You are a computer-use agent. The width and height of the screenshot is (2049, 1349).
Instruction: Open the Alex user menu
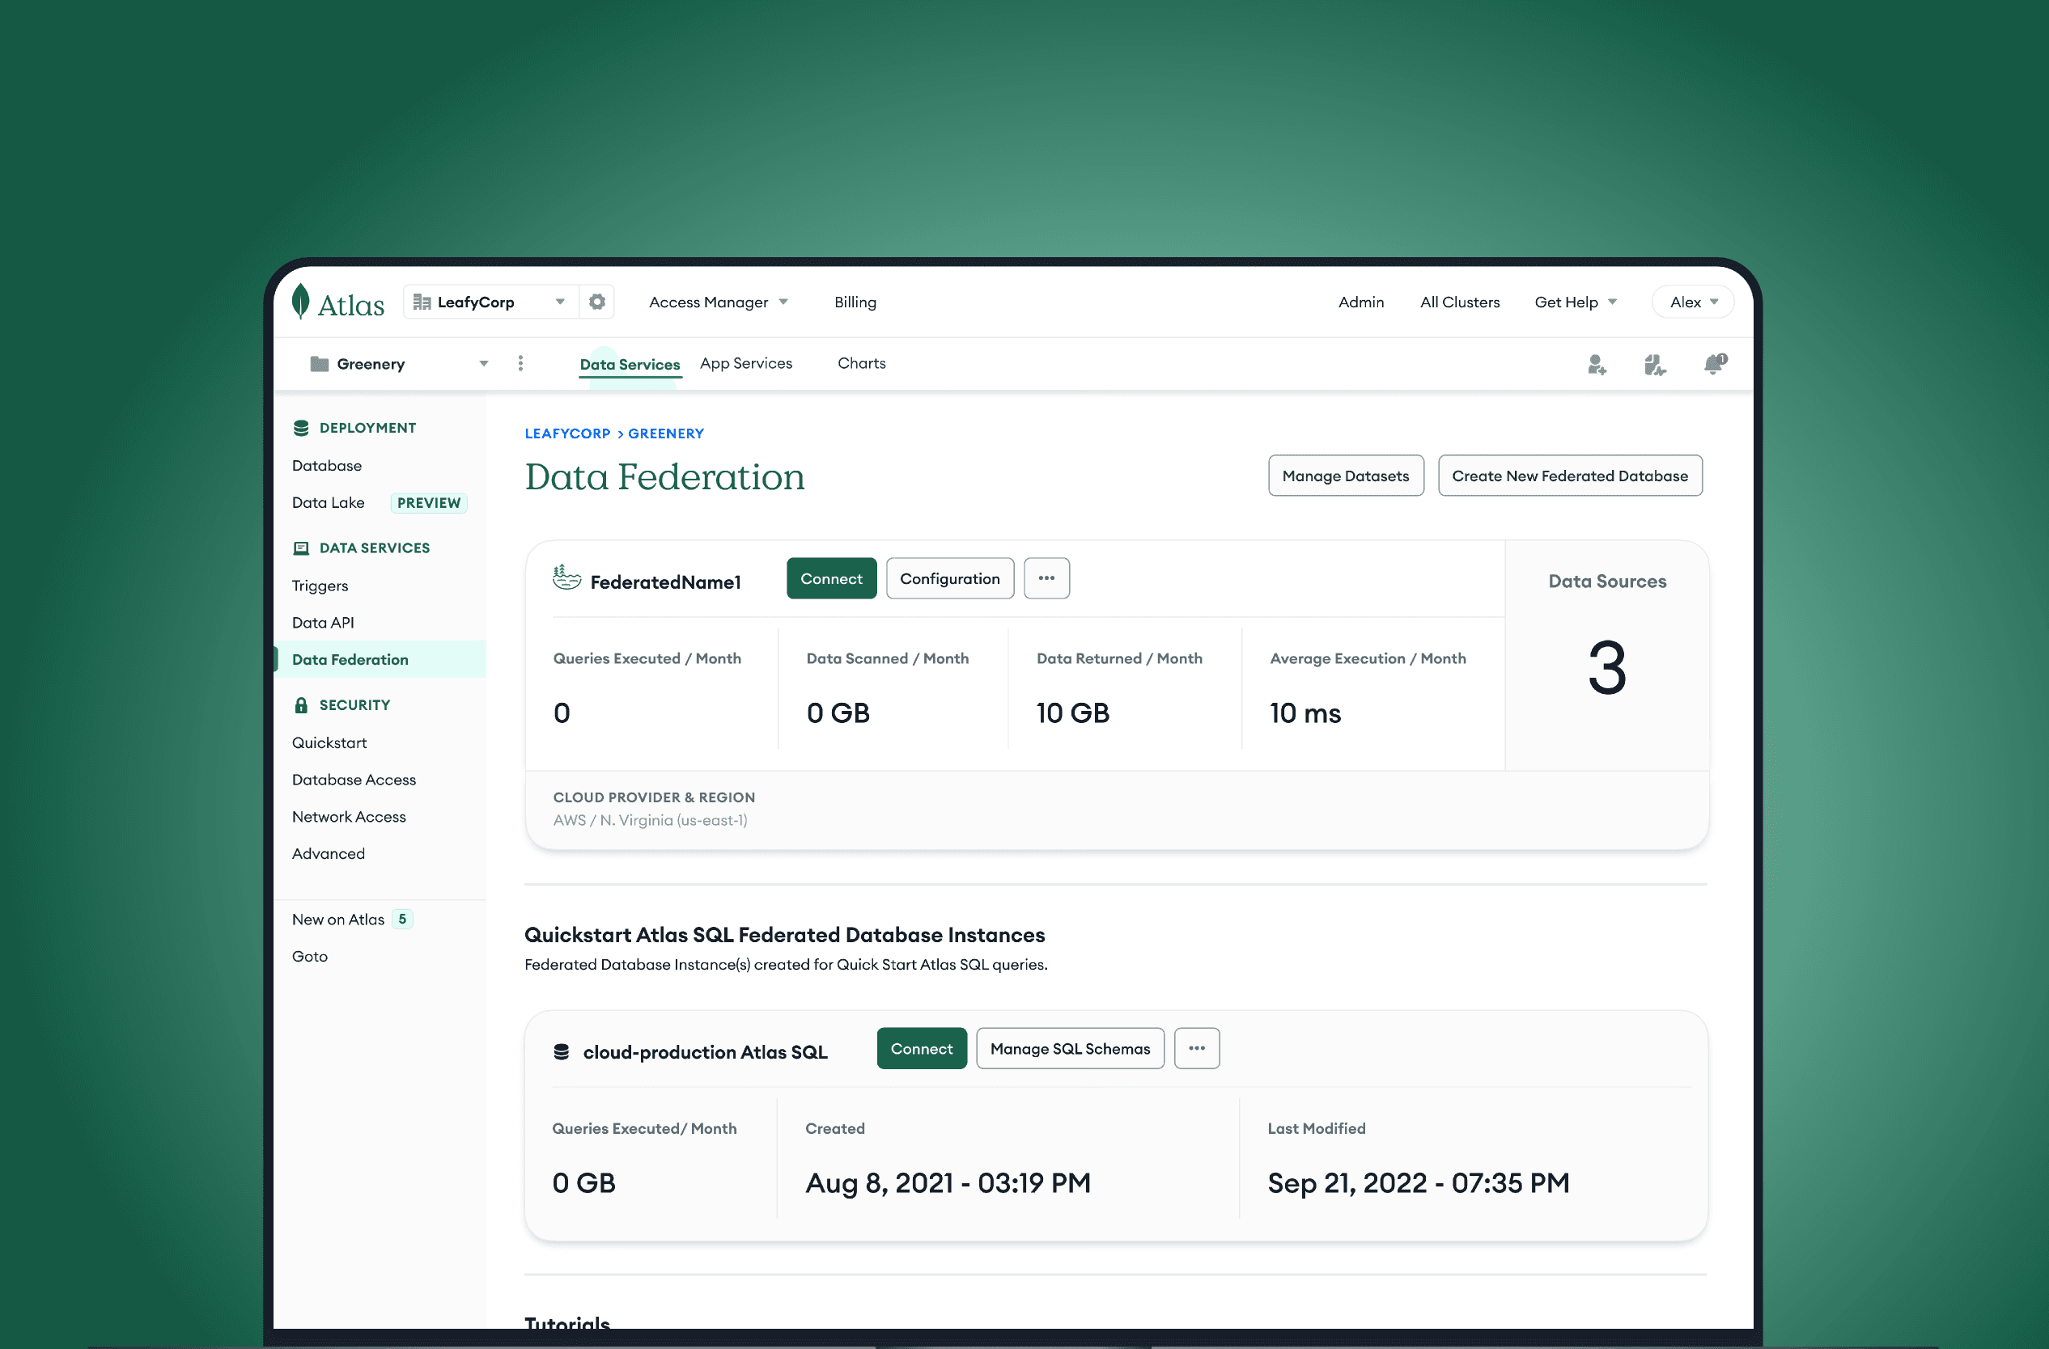tap(1693, 302)
